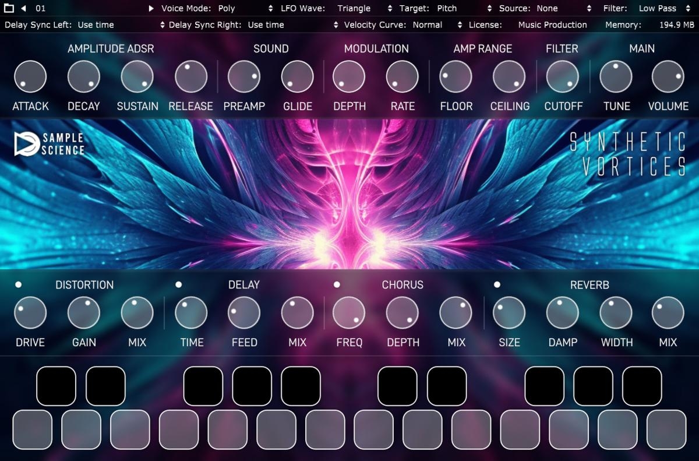The image size is (699, 461).
Task: Click the main VOLUME knob
Action: coord(668,77)
